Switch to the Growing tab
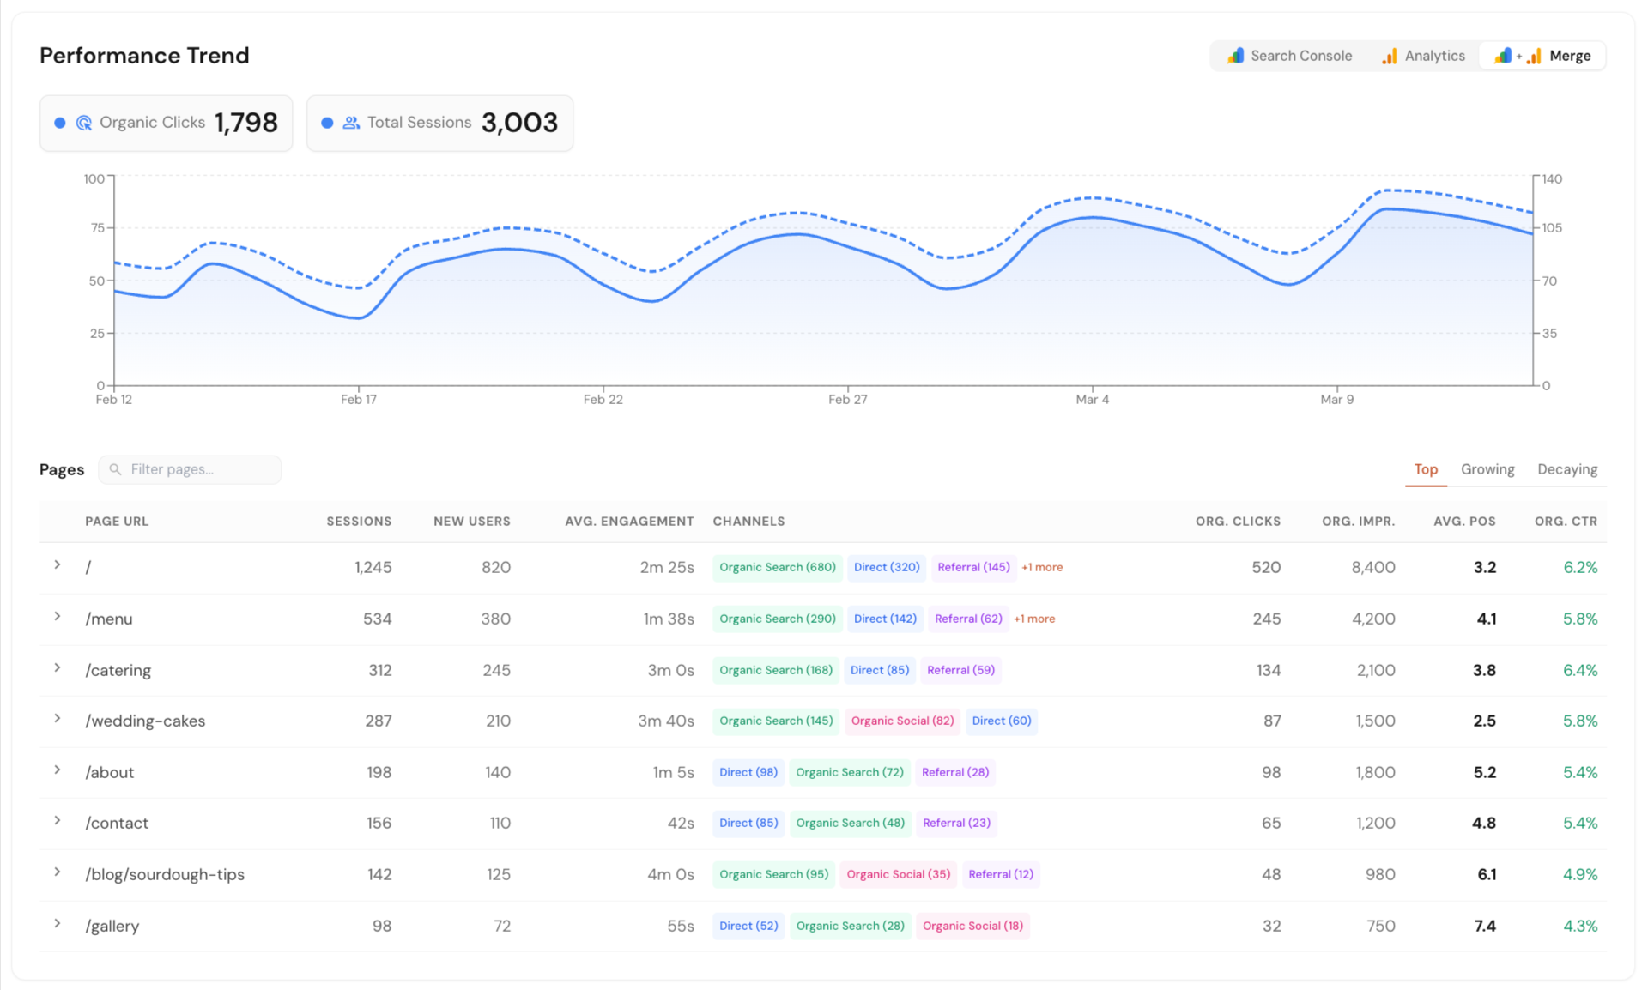This screenshot has height=990, width=1648. click(x=1487, y=469)
